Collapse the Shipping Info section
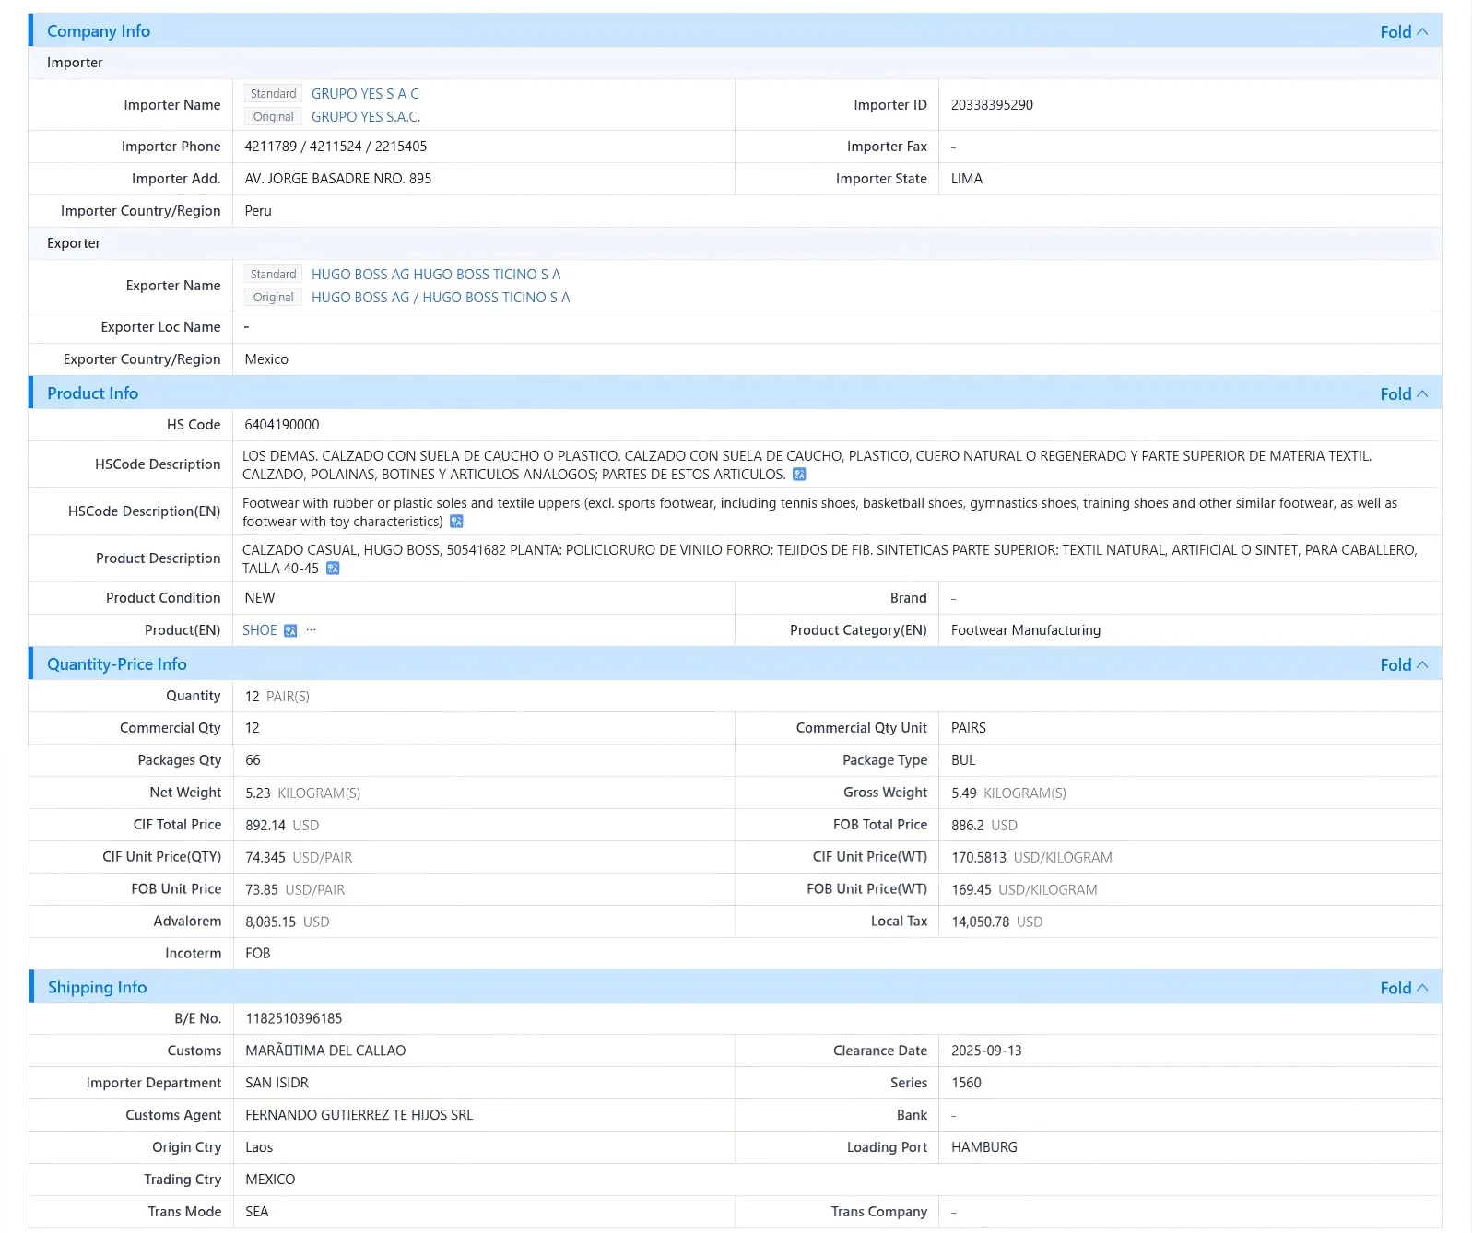Viewport: 1472px width, 1233px height. click(1404, 988)
